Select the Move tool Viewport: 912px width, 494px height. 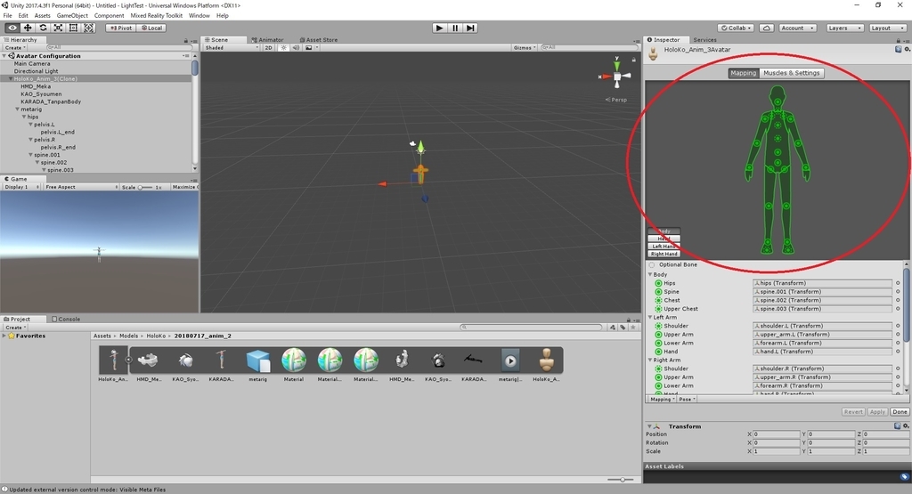pos(28,28)
